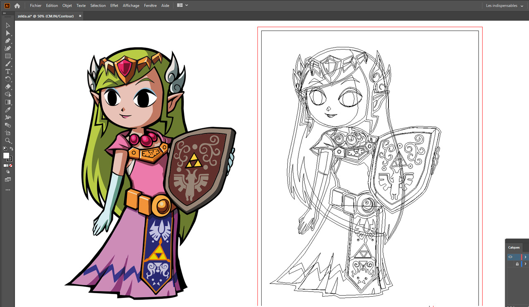The image size is (529, 307).
Task: Choose the Eraser tool
Action: [8, 87]
